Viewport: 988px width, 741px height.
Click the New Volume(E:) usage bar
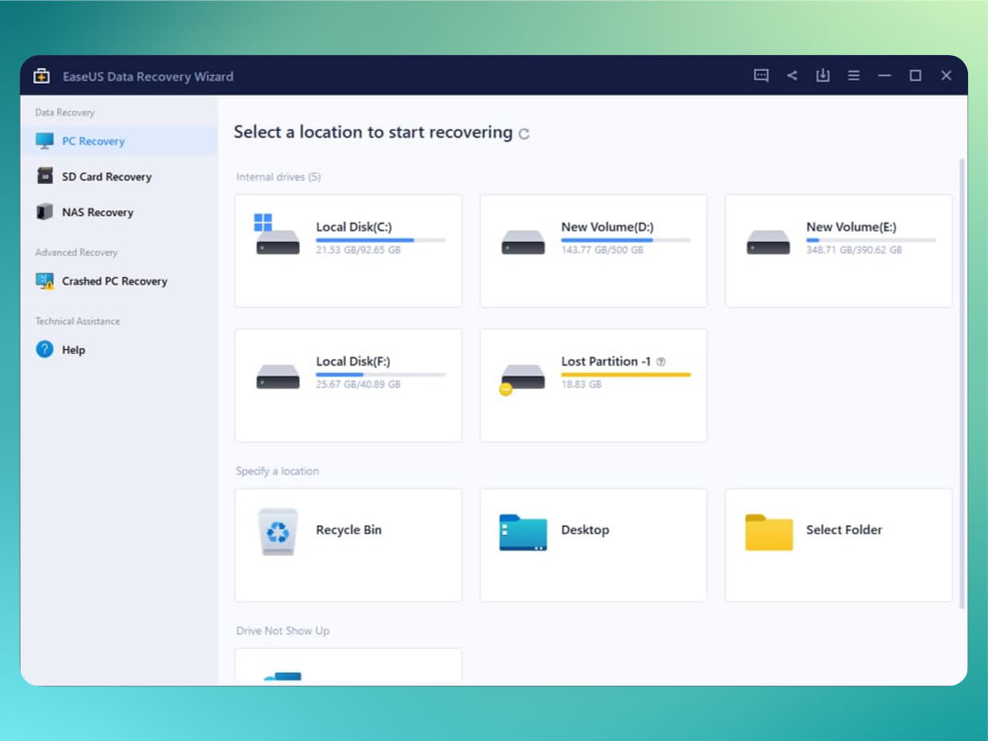[x=871, y=240]
